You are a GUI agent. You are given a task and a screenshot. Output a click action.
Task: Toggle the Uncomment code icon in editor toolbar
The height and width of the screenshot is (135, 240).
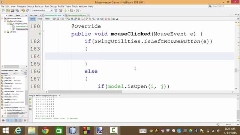(117, 19)
